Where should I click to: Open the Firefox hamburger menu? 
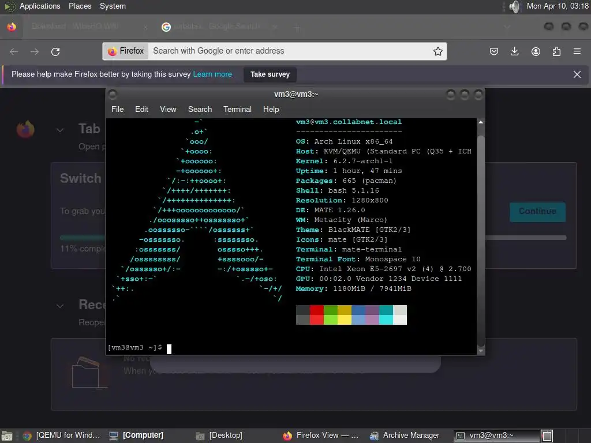577,51
